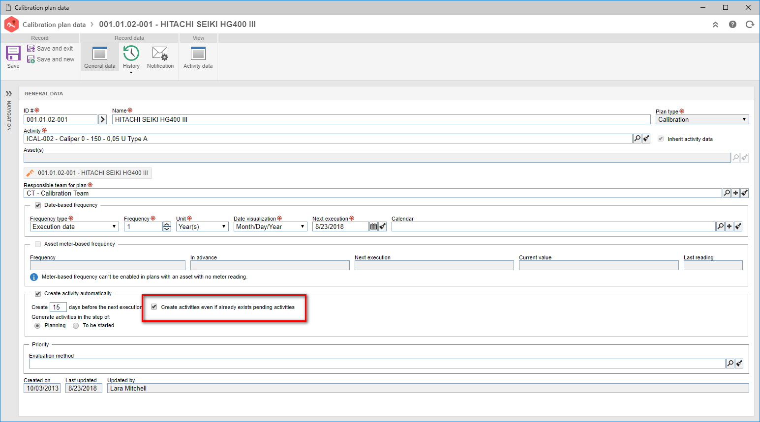The height and width of the screenshot is (422, 760).
Task: Open Notification settings envelope icon
Action: (x=160, y=53)
